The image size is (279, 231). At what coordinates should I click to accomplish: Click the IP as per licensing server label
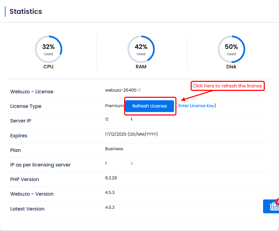pos(41,165)
